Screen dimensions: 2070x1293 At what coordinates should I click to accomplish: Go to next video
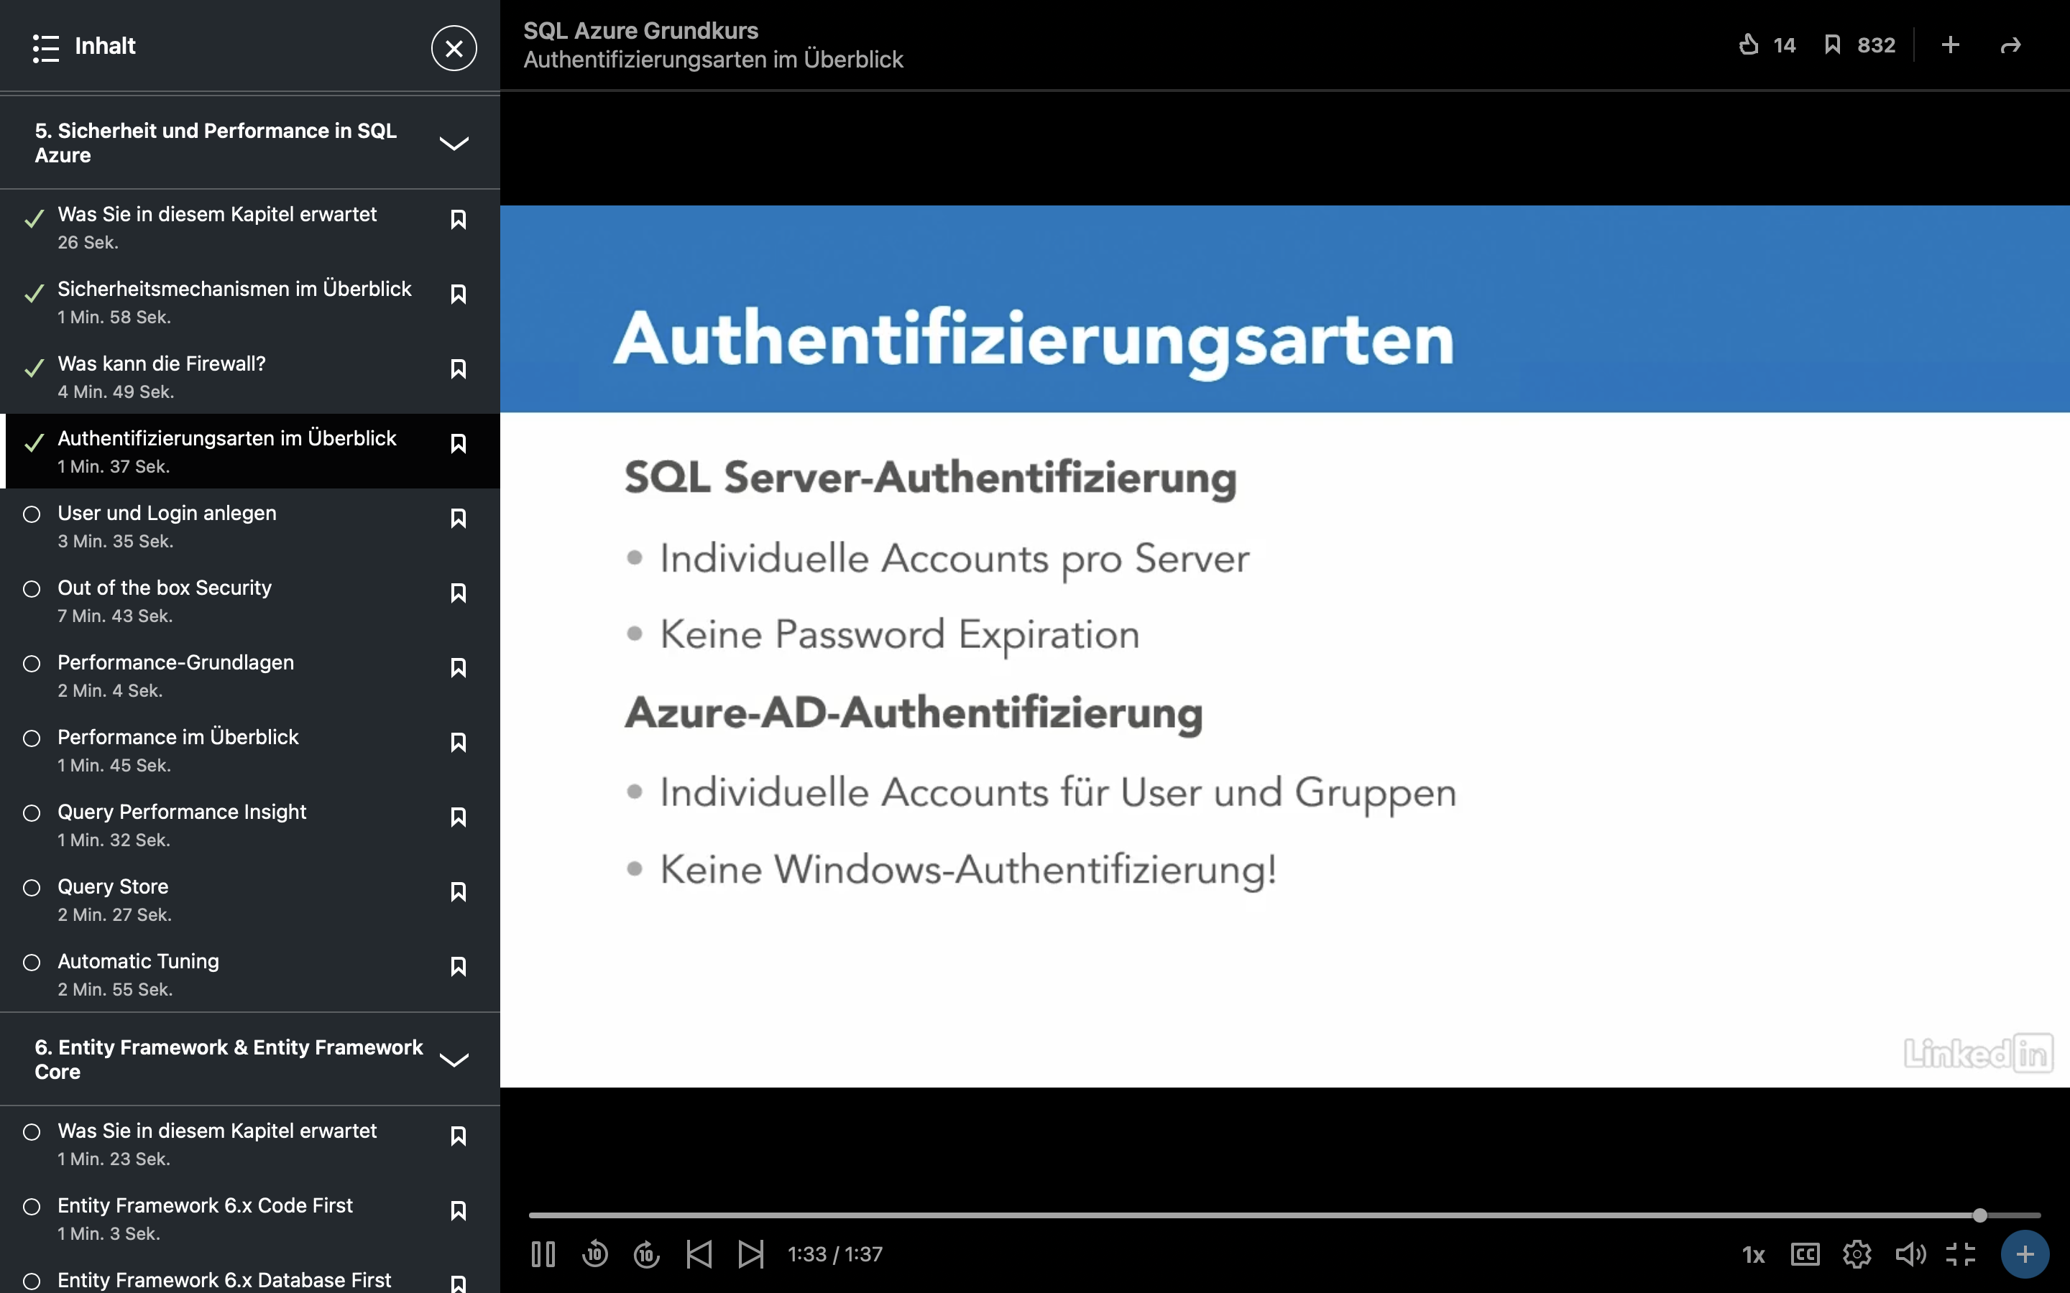click(751, 1254)
